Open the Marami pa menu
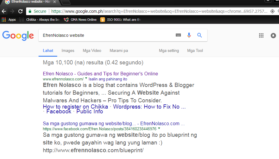Viewport: 279px width, 159px height. click(119, 50)
